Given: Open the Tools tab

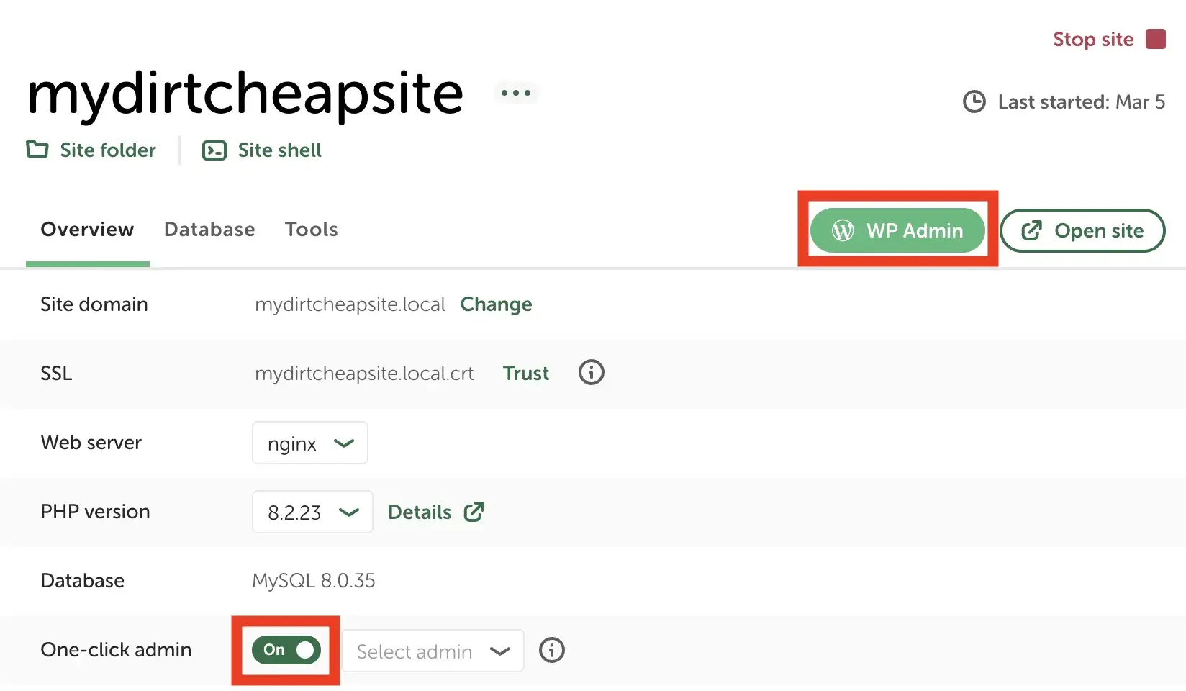Looking at the screenshot, I should tap(312, 229).
